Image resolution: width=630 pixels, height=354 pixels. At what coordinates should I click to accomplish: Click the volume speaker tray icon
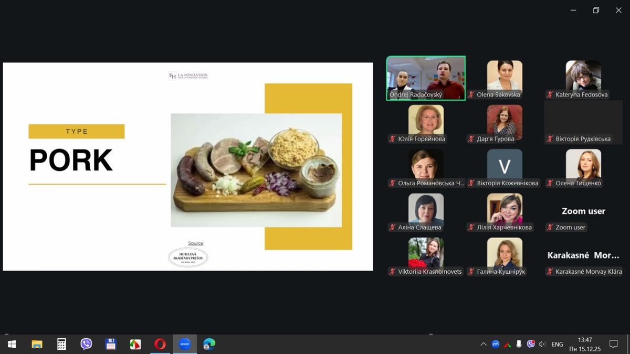pyautogui.click(x=542, y=344)
